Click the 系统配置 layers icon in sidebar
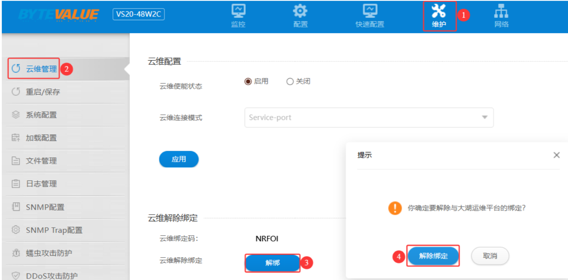 pos(16,115)
